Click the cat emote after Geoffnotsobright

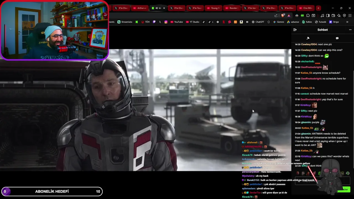pyautogui.click(x=325, y=67)
